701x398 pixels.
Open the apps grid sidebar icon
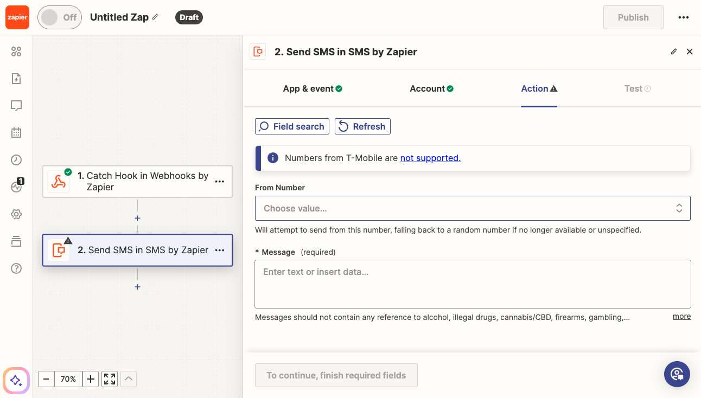16,52
